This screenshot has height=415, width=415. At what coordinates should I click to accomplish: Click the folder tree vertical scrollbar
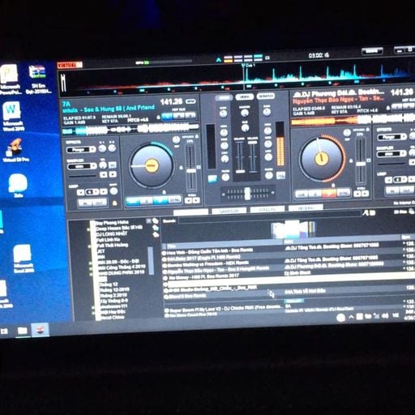click(151, 260)
